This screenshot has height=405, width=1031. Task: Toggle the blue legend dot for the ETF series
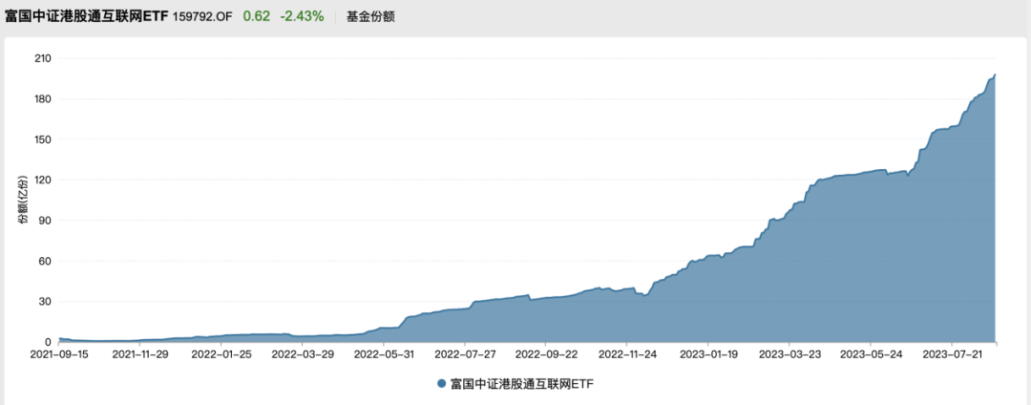click(x=441, y=383)
